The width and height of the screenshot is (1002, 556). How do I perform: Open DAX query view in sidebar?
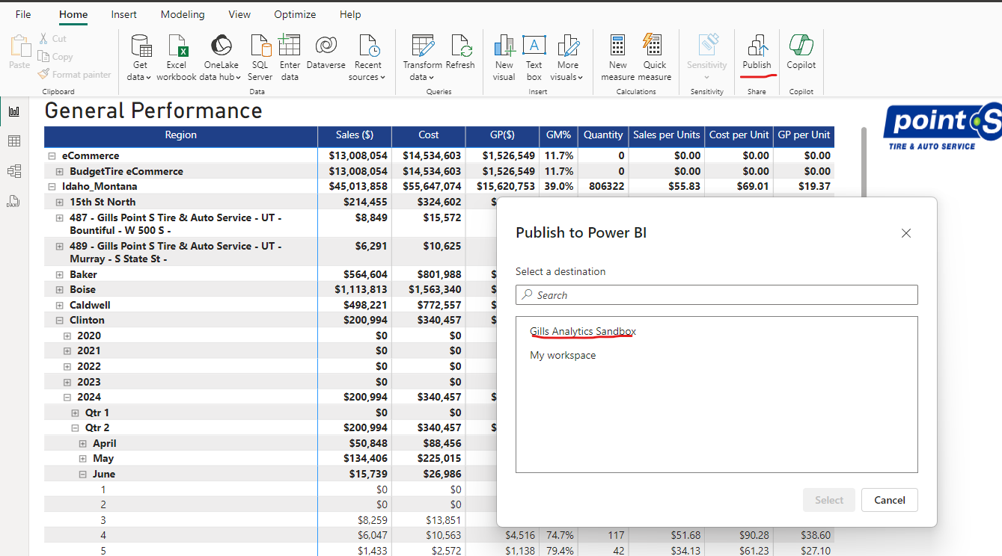coord(14,201)
